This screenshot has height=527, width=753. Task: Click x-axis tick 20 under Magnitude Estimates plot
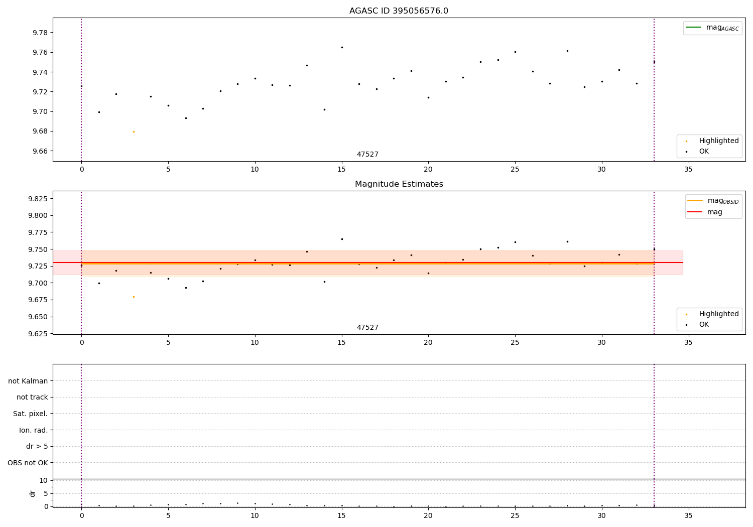coord(428,343)
